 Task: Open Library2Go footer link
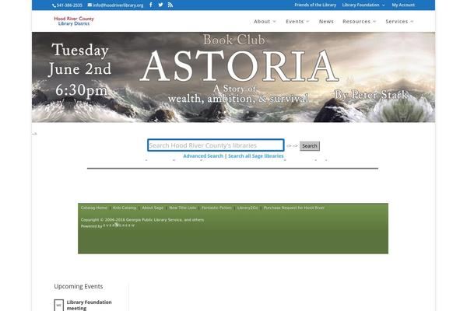(x=248, y=208)
